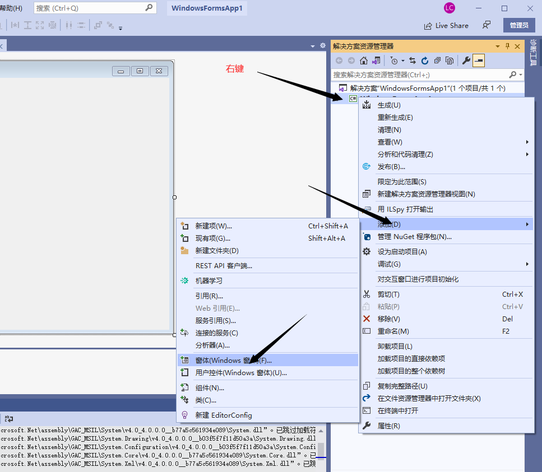Click 新建项(W)... in Add submenu

(267, 226)
